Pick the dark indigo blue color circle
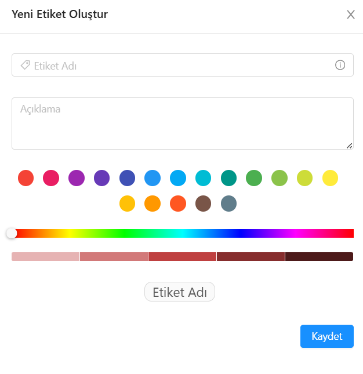363x374 pixels. [x=127, y=177]
